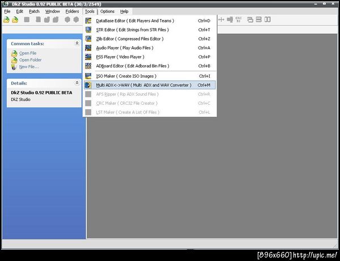Click the Open File link
The height and width of the screenshot is (261, 340).
28,53
